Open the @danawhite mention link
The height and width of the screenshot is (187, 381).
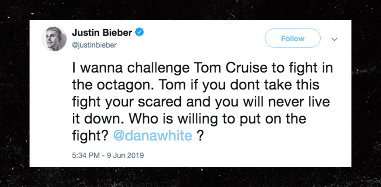coord(151,135)
